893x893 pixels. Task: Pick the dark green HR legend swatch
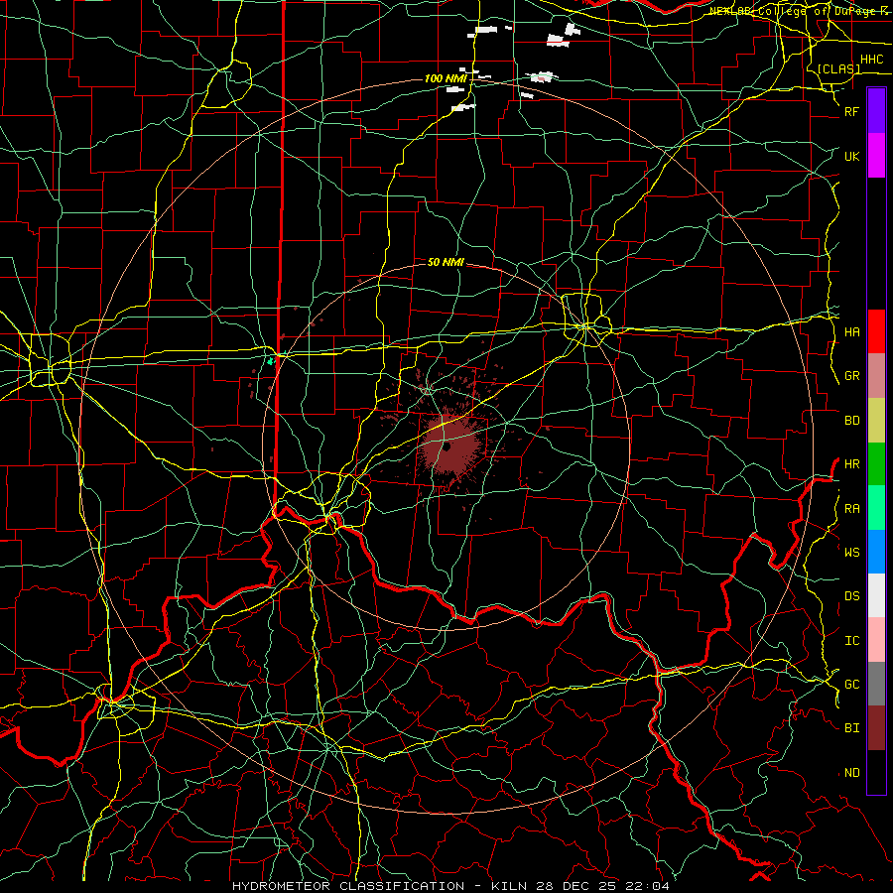pyautogui.click(x=876, y=464)
